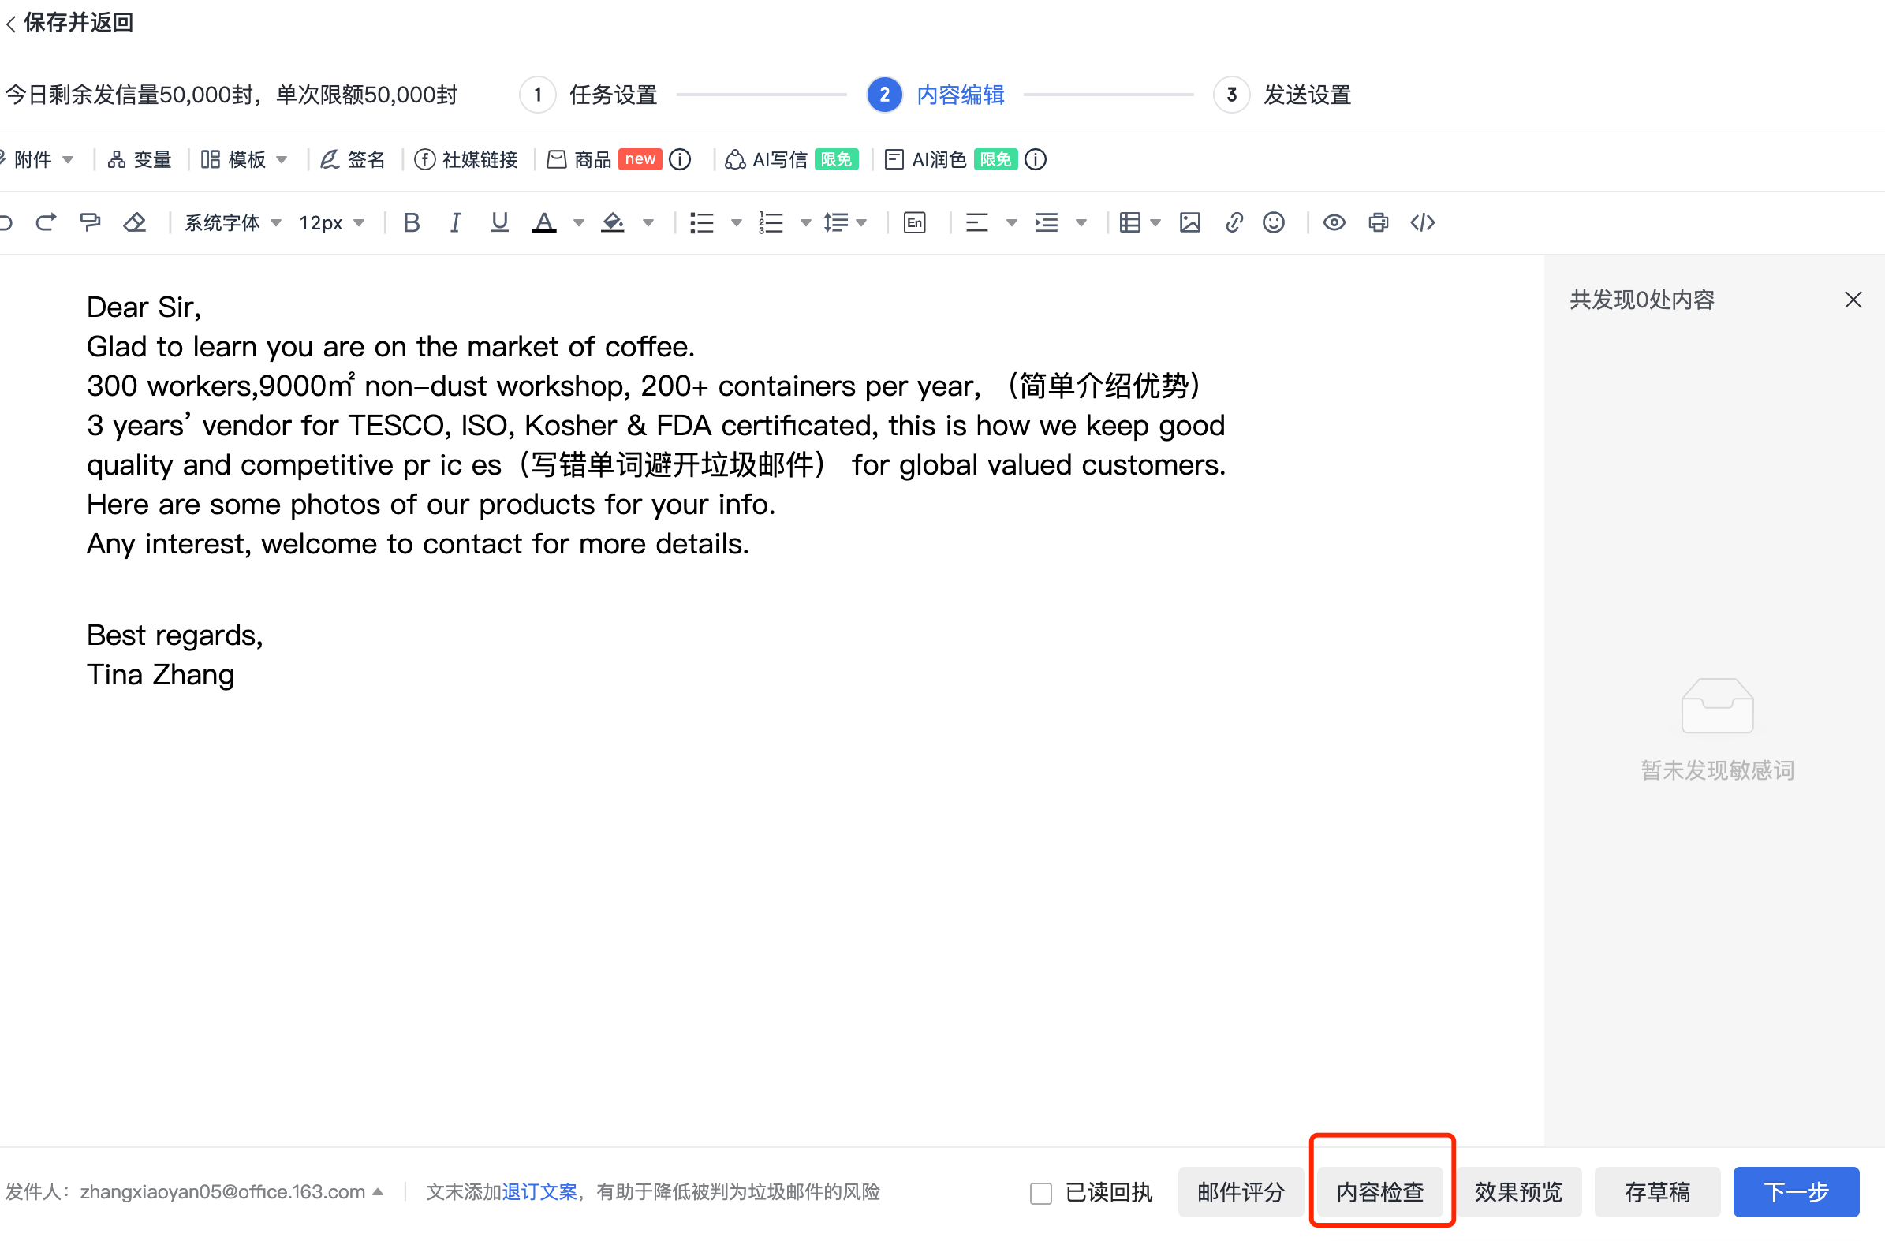The image size is (1885, 1241).
Task: Select the format painter tool
Action: pyautogui.click(x=90, y=222)
